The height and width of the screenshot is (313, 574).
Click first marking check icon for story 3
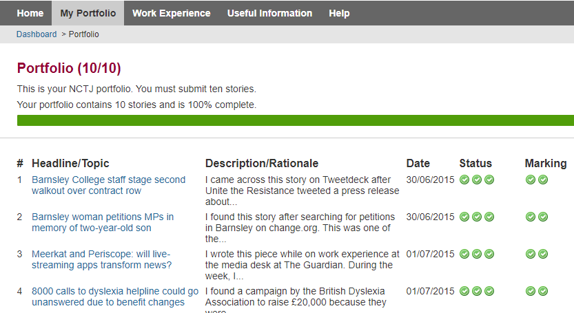click(531, 255)
